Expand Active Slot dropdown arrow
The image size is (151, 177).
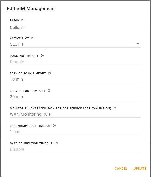pyautogui.click(x=138, y=44)
